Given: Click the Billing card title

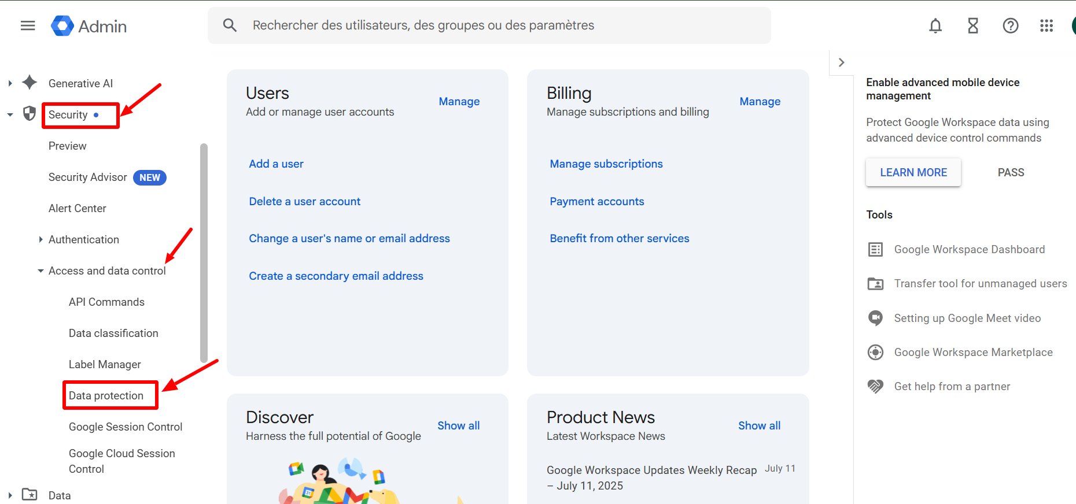Looking at the screenshot, I should tap(569, 93).
